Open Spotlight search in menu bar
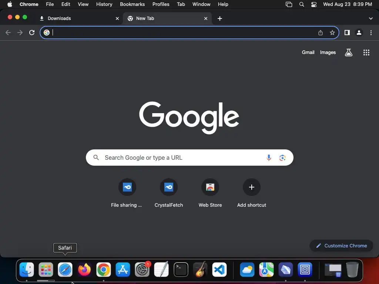This screenshot has width=379, height=284. click(x=302, y=4)
